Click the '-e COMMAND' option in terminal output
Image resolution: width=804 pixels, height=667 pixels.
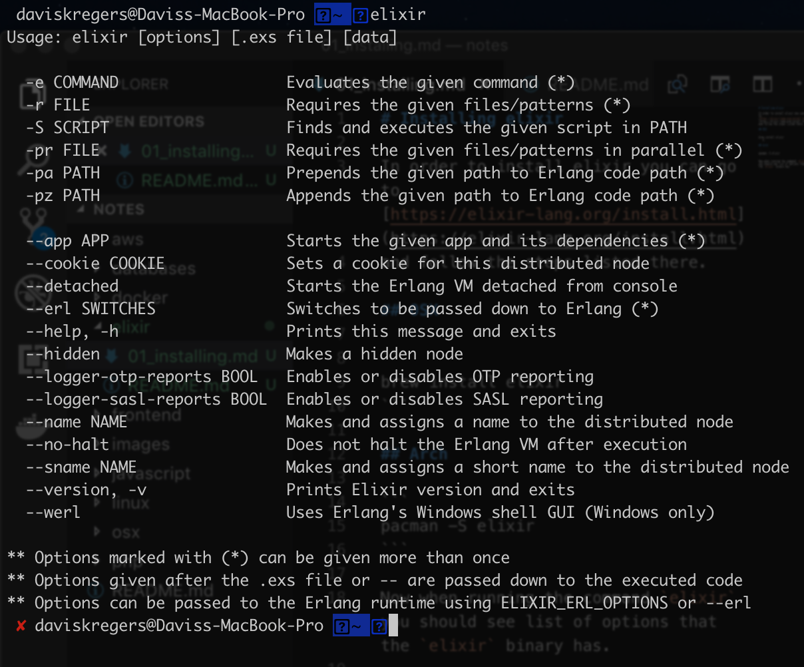pyautogui.click(x=72, y=83)
